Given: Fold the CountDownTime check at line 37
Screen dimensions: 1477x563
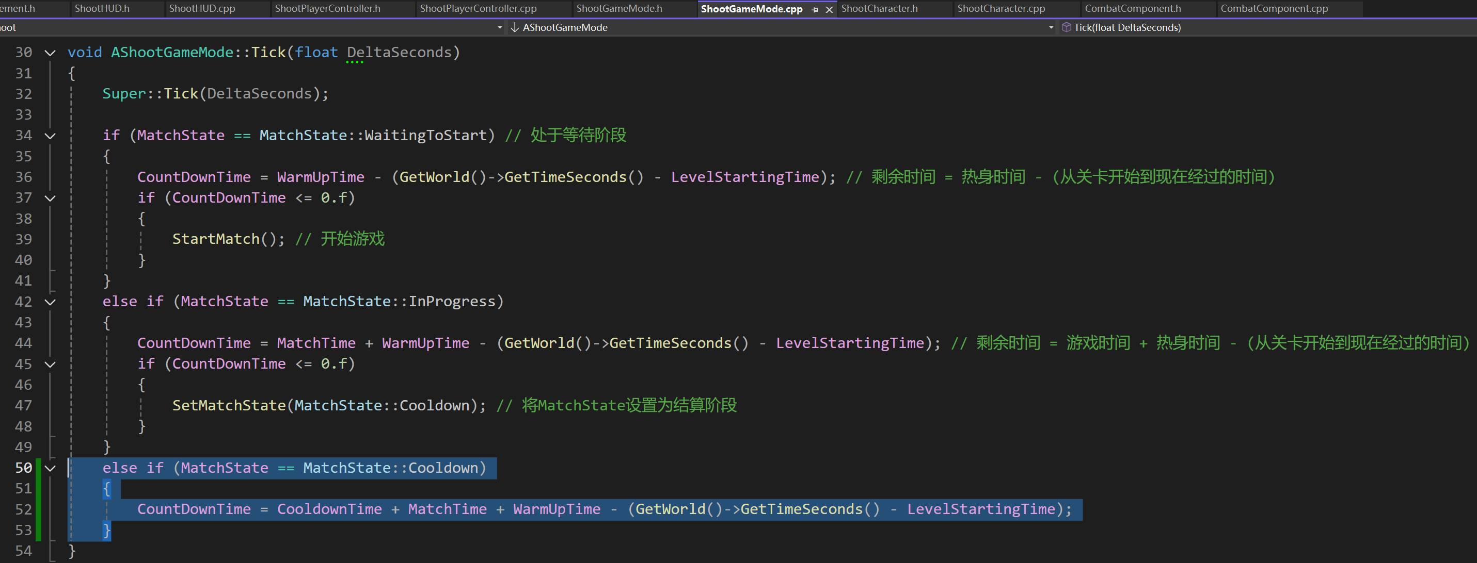Looking at the screenshot, I should point(51,198).
